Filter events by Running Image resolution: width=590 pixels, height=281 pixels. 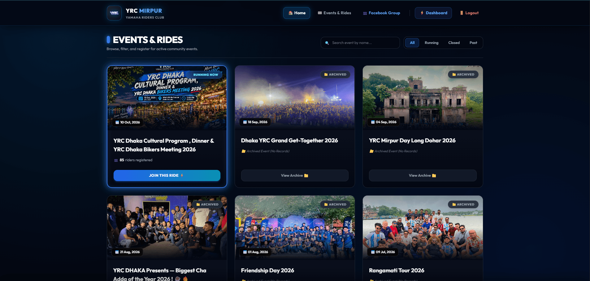click(432, 43)
